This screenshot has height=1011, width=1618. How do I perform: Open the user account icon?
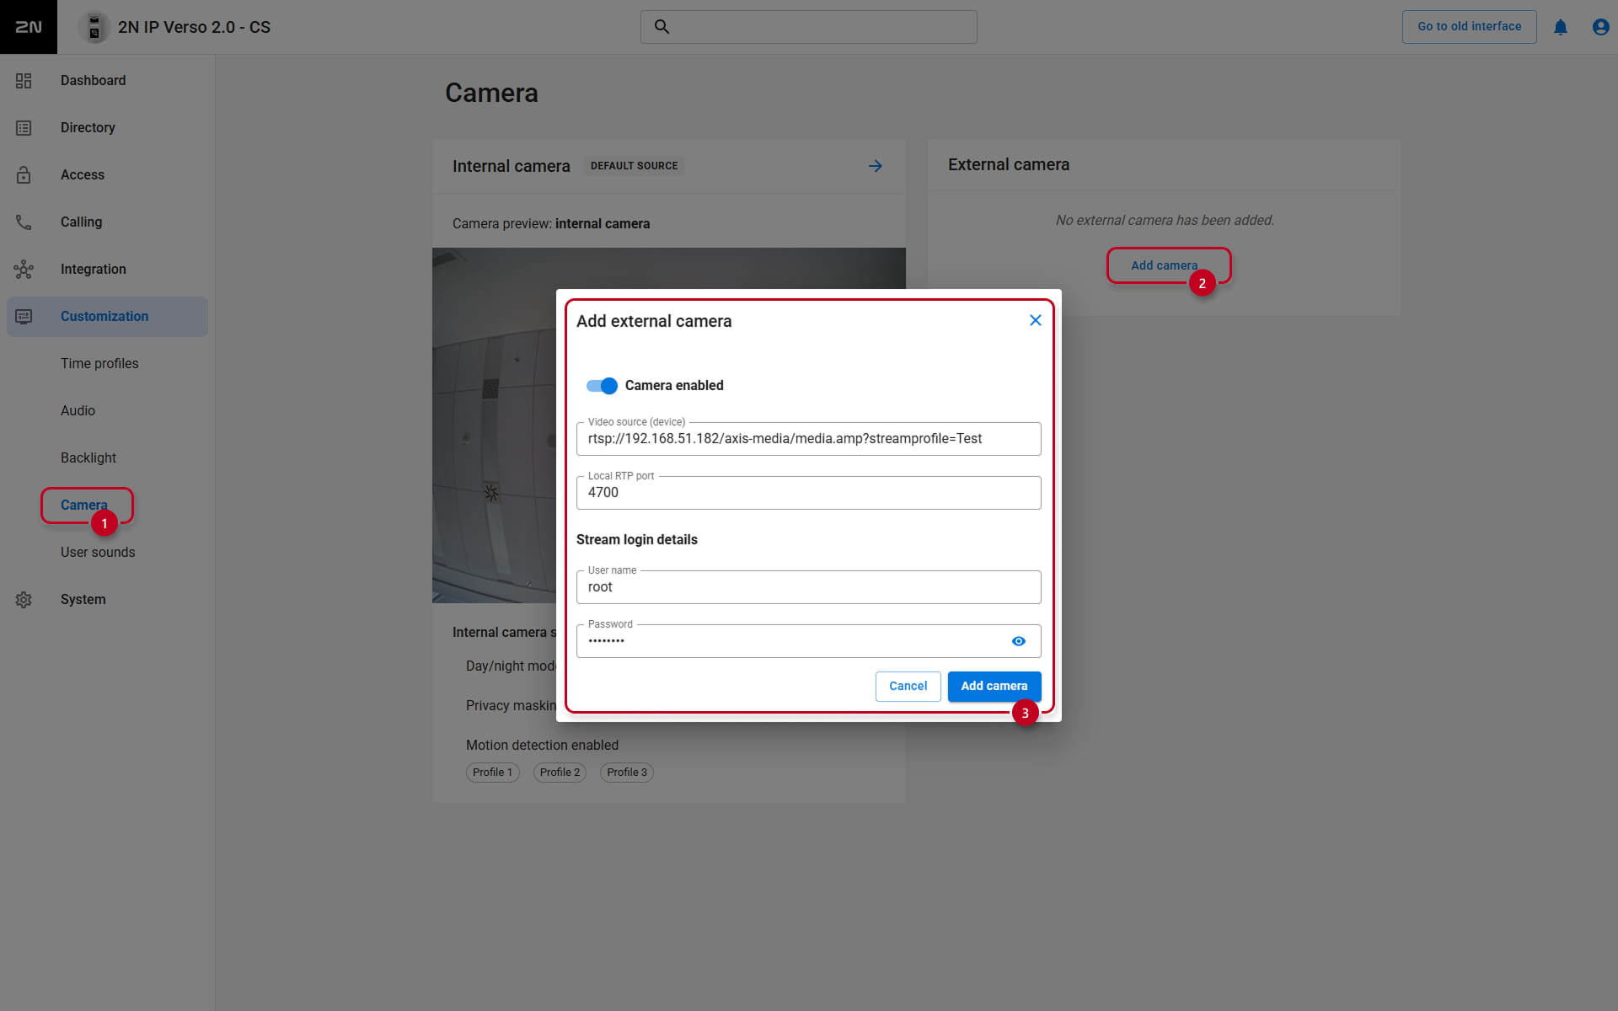(x=1600, y=27)
